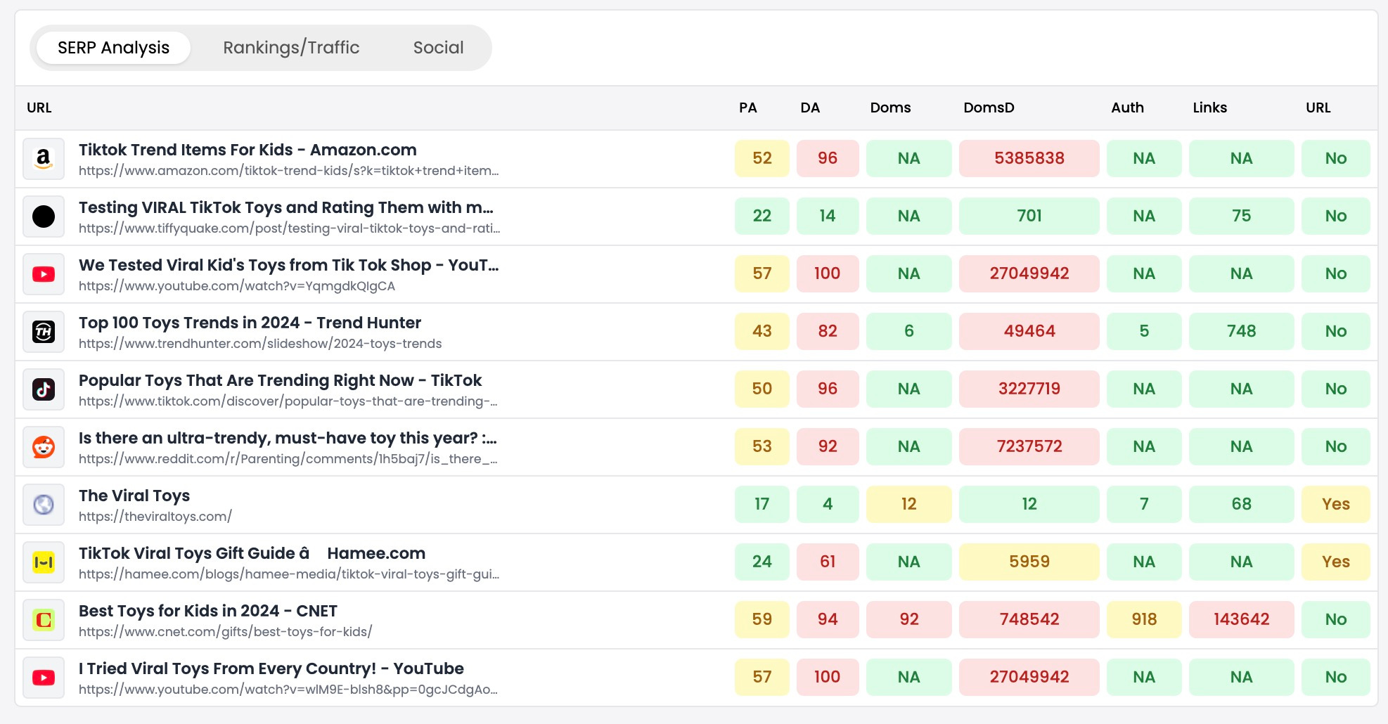Switch to the SERP Analysis tab
This screenshot has width=1388, height=724.
point(113,48)
